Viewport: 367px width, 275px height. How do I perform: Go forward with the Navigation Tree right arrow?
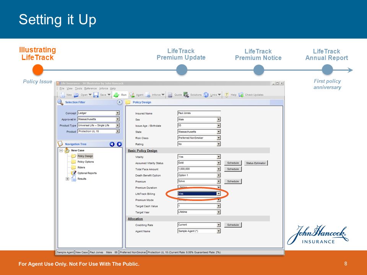(x=119, y=144)
